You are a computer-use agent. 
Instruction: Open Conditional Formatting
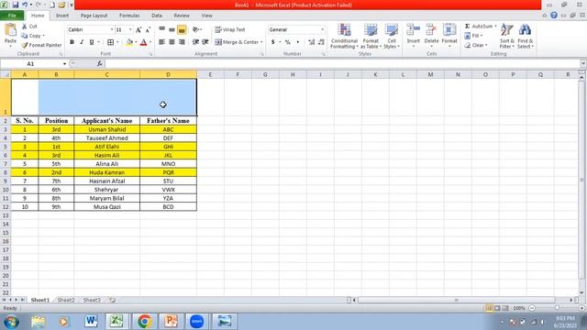(x=344, y=36)
